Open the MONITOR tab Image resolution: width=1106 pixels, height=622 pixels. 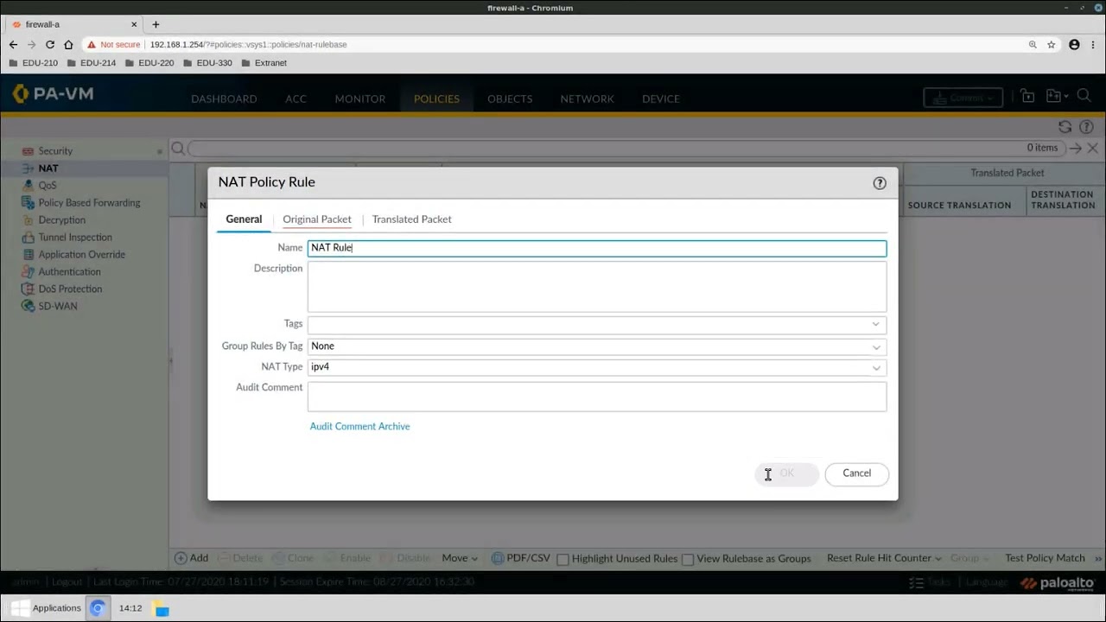click(x=360, y=98)
